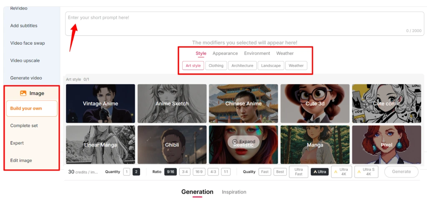Pick the Chinese Anime style
The width and height of the screenshot is (427, 211).
click(244, 103)
